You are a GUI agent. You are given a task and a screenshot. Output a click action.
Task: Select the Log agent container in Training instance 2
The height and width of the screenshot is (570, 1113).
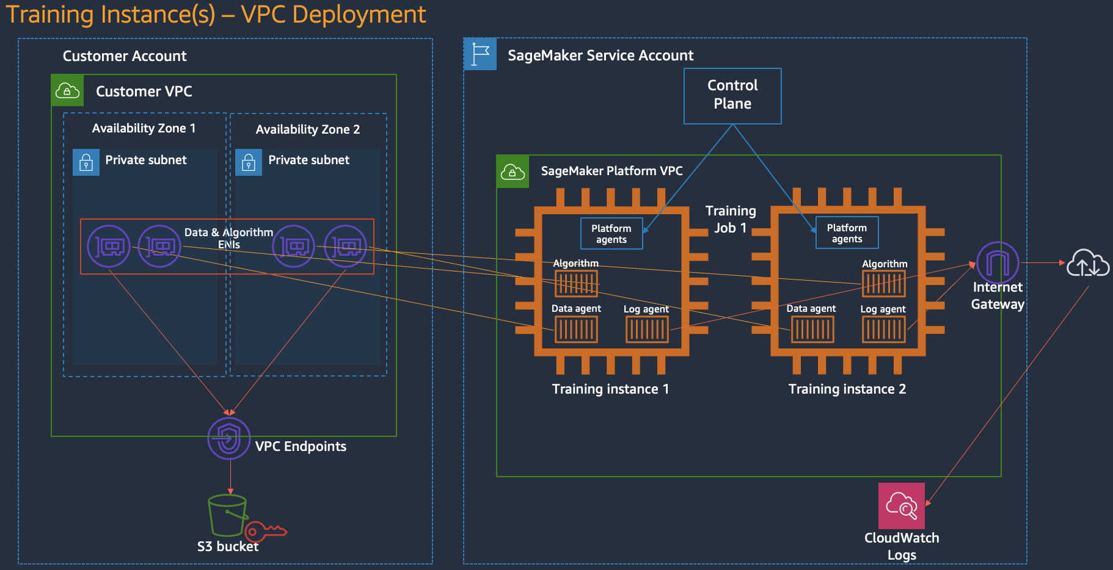tap(884, 330)
